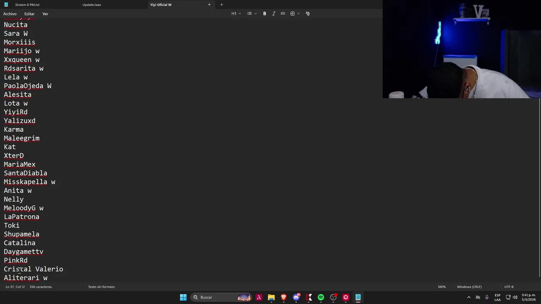Screen dimensions: 541x304
Task: Click the Maleegrim line
Action: 22,138
